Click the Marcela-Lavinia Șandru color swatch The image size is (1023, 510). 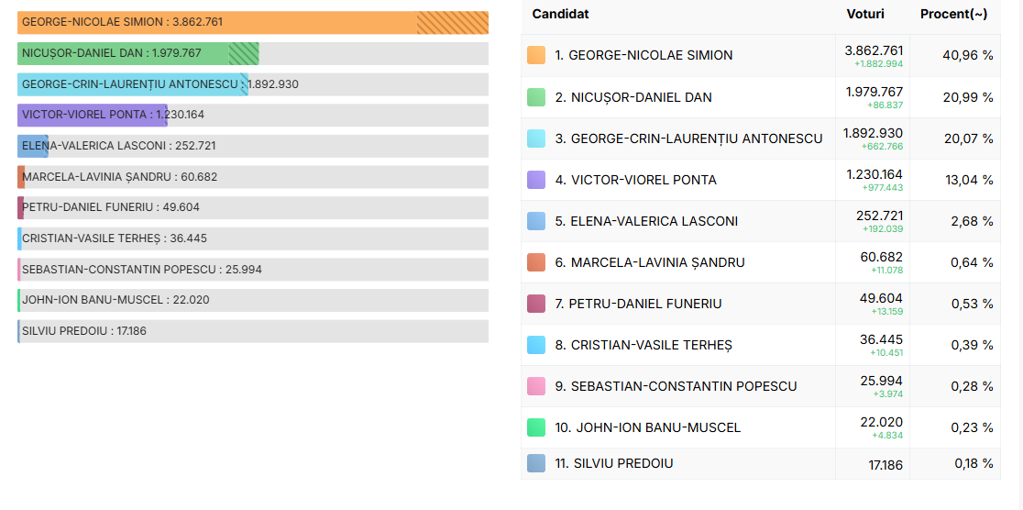point(535,261)
